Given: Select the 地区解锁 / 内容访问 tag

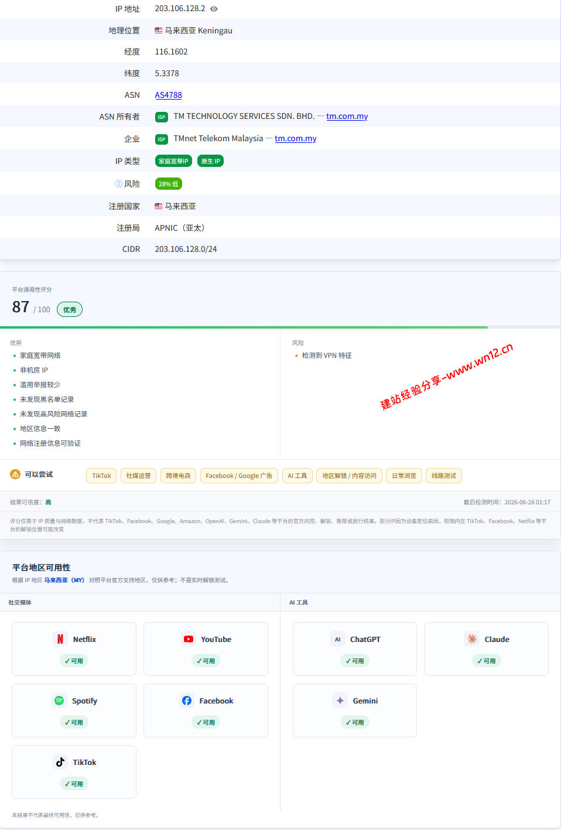Looking at the screenshot, I should pos(349,476).
